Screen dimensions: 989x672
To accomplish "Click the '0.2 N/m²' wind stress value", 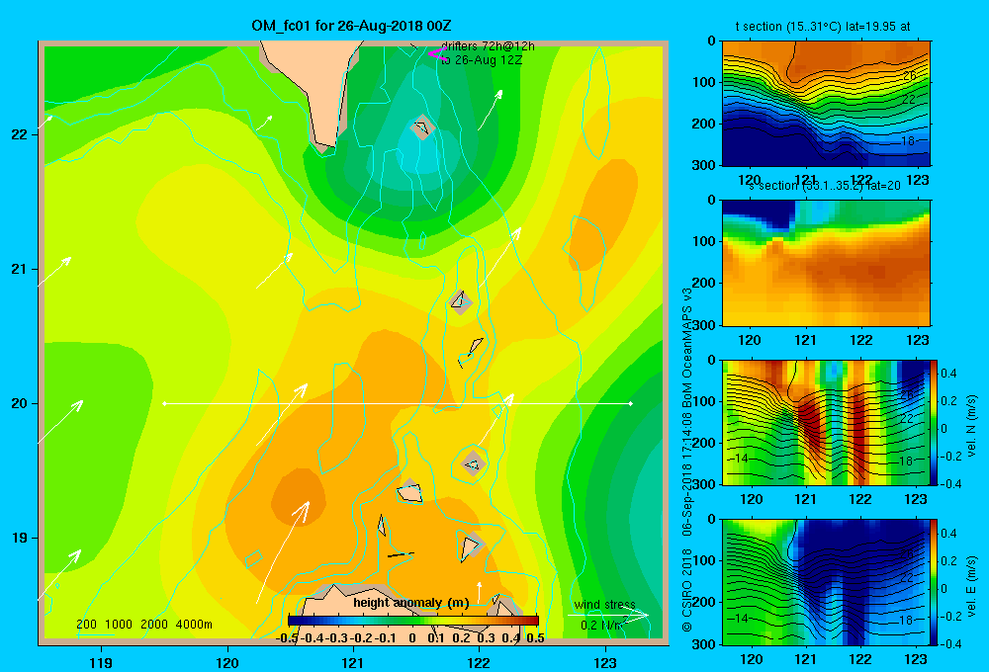I will pyautogui.click(x=602, y=626).
